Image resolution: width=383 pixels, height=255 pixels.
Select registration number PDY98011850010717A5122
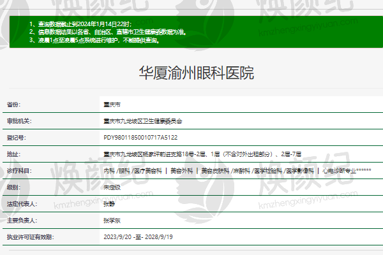140,138
